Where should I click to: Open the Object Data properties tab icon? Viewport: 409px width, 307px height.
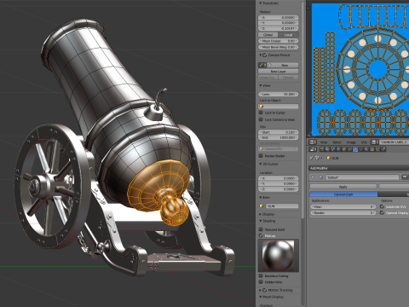(x=360, y=149)
